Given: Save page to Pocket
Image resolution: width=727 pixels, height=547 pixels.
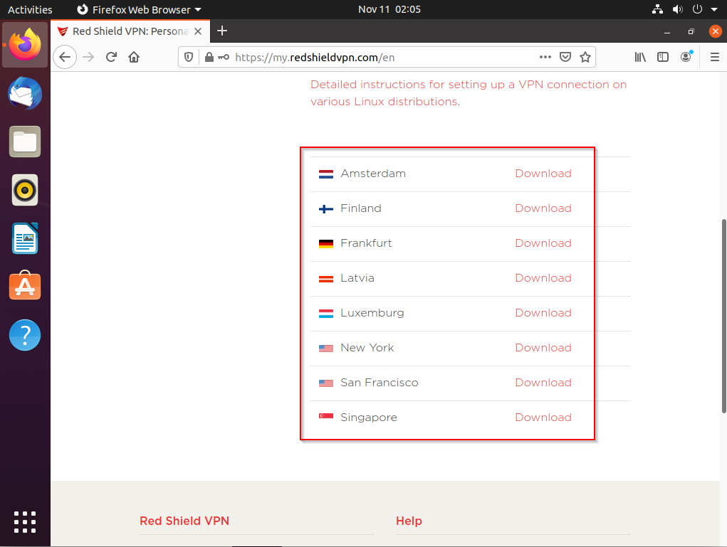Looking at the screenshot, I should click(565, 58).
